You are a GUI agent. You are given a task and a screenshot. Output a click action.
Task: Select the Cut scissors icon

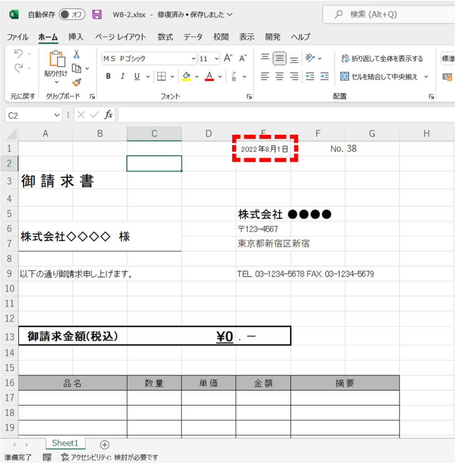tap(76, 54)
